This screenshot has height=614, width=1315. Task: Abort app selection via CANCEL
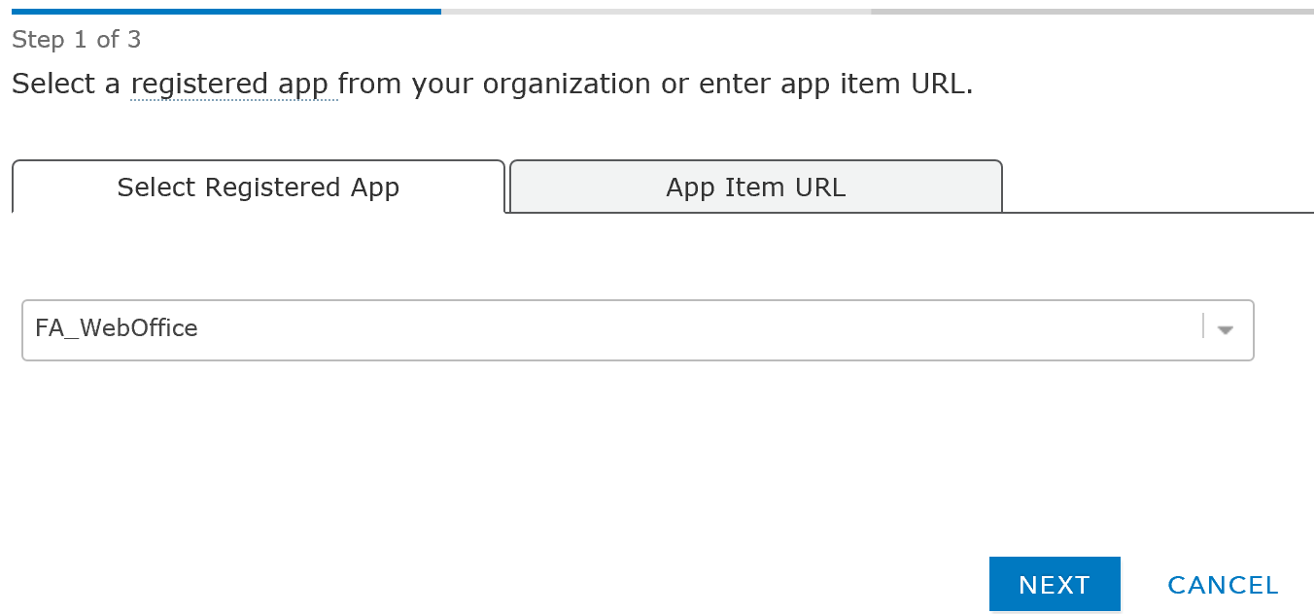click(x=1222, y=584)
